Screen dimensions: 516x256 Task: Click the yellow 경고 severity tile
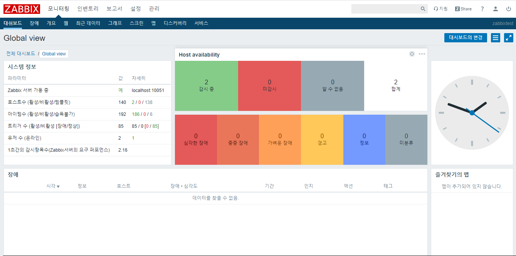tap(322, 140)
